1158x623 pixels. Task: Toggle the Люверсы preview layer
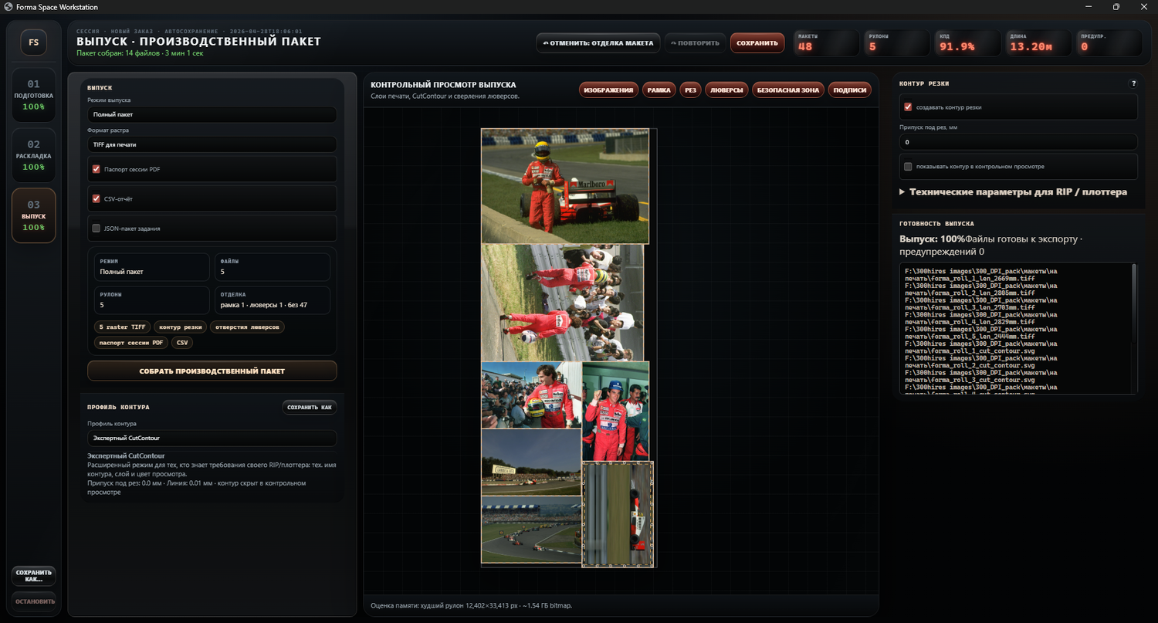[726, 90]
